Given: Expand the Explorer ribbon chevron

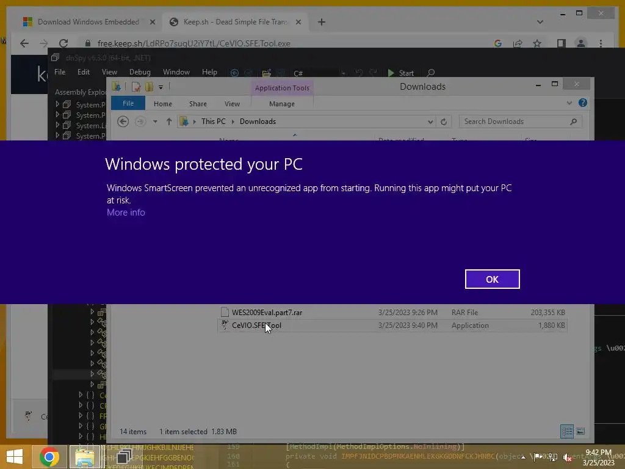Looking at the screenshot, I should 569,103.
